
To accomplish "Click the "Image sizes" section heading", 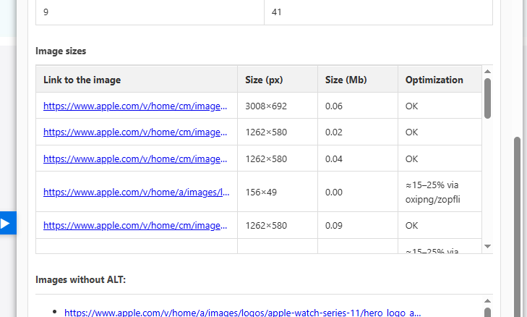I will coord(61,51).
